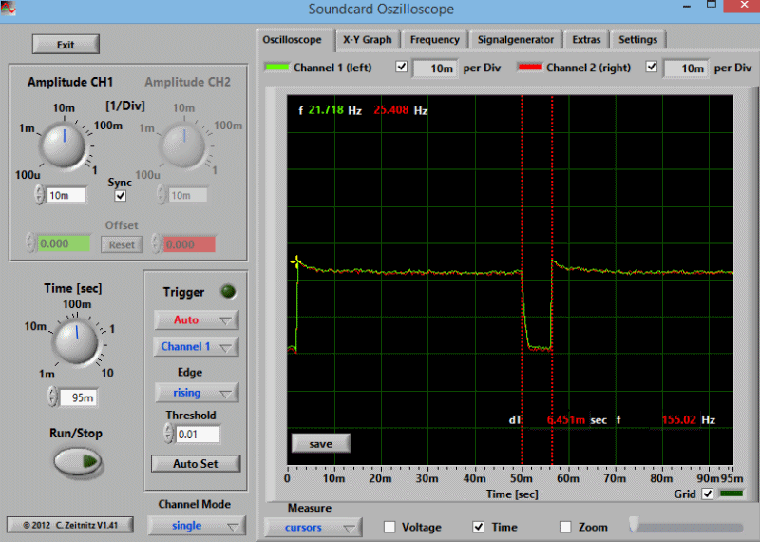Image resolution: width=760 pixels, height=542 pixels.
Task: Click the Trigger status LED indicator
Action: [x=228, y=292]
